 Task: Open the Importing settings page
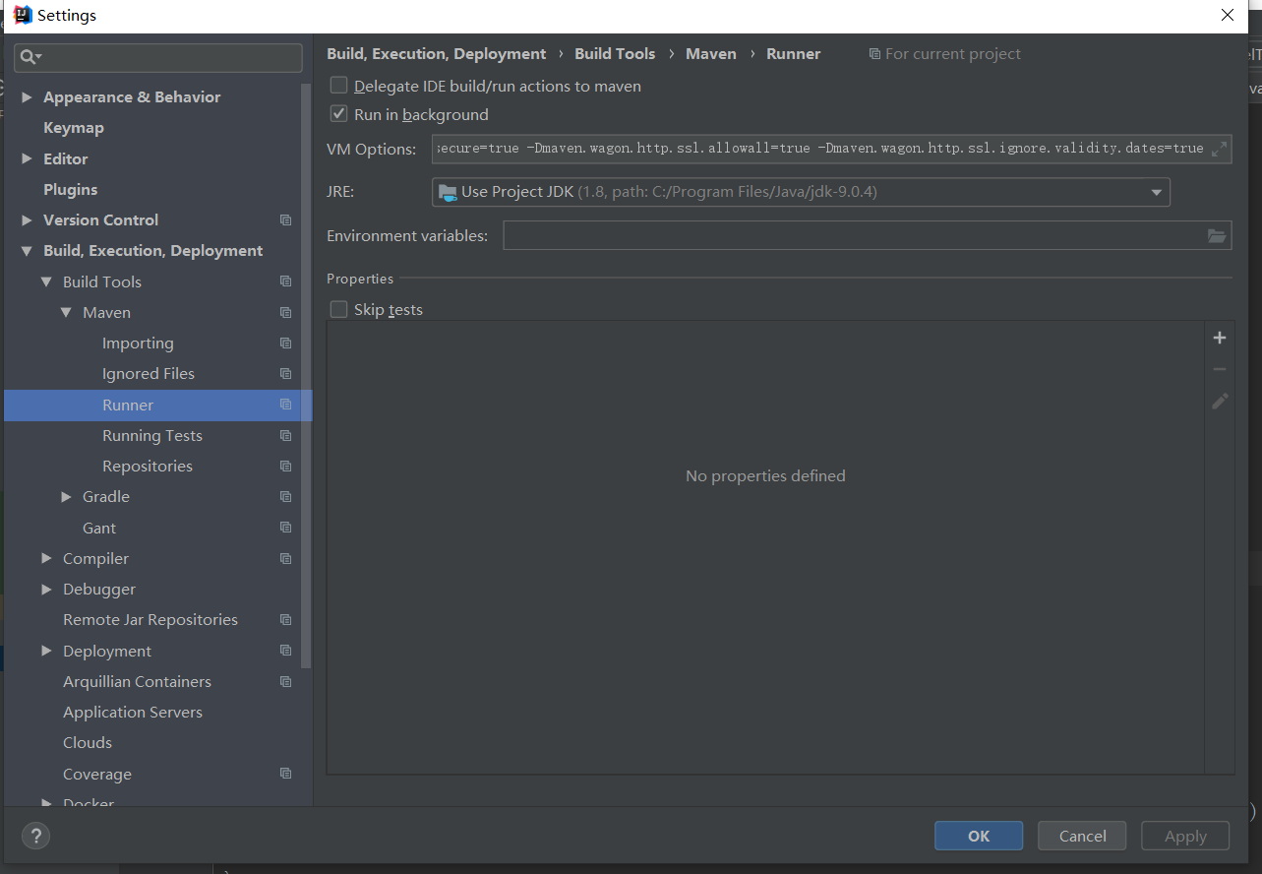click(138, 343)
